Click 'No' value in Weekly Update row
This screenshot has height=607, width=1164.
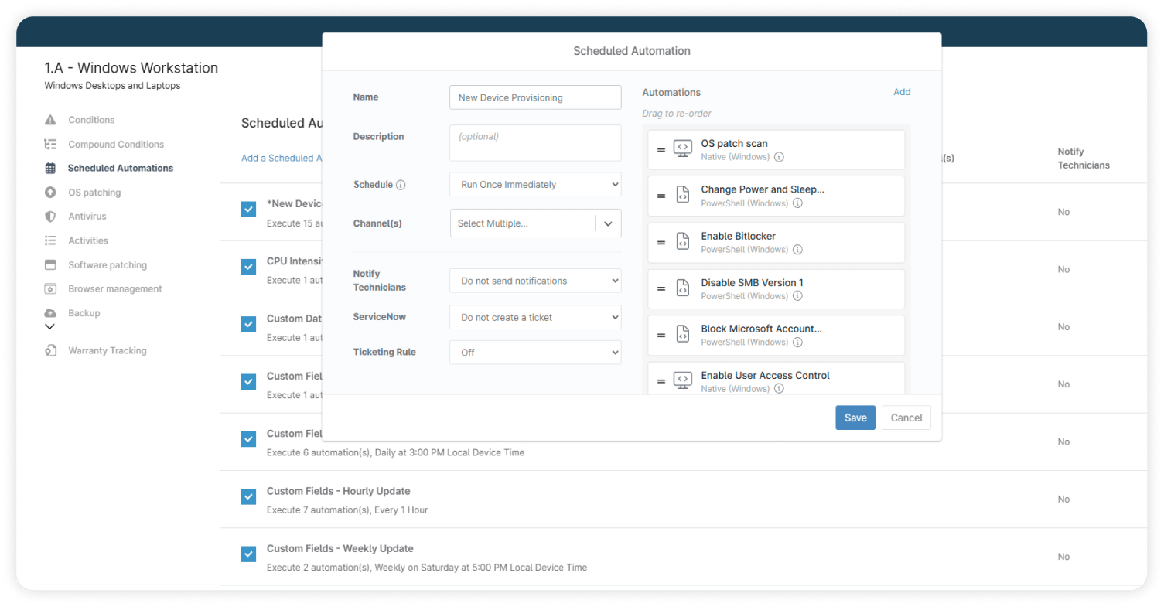point(1063,557)
